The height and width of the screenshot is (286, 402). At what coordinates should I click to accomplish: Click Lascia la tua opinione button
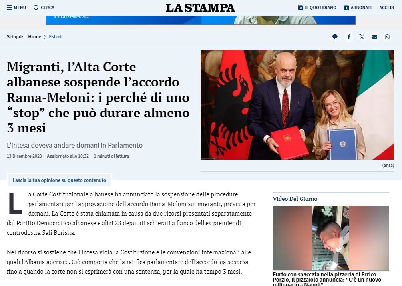tap(59, 180)
